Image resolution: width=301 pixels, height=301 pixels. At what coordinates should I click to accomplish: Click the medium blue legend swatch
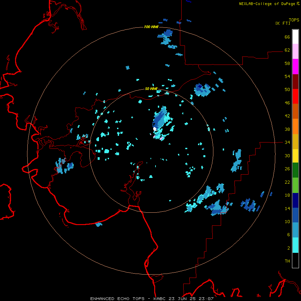[x=295, y=215]
